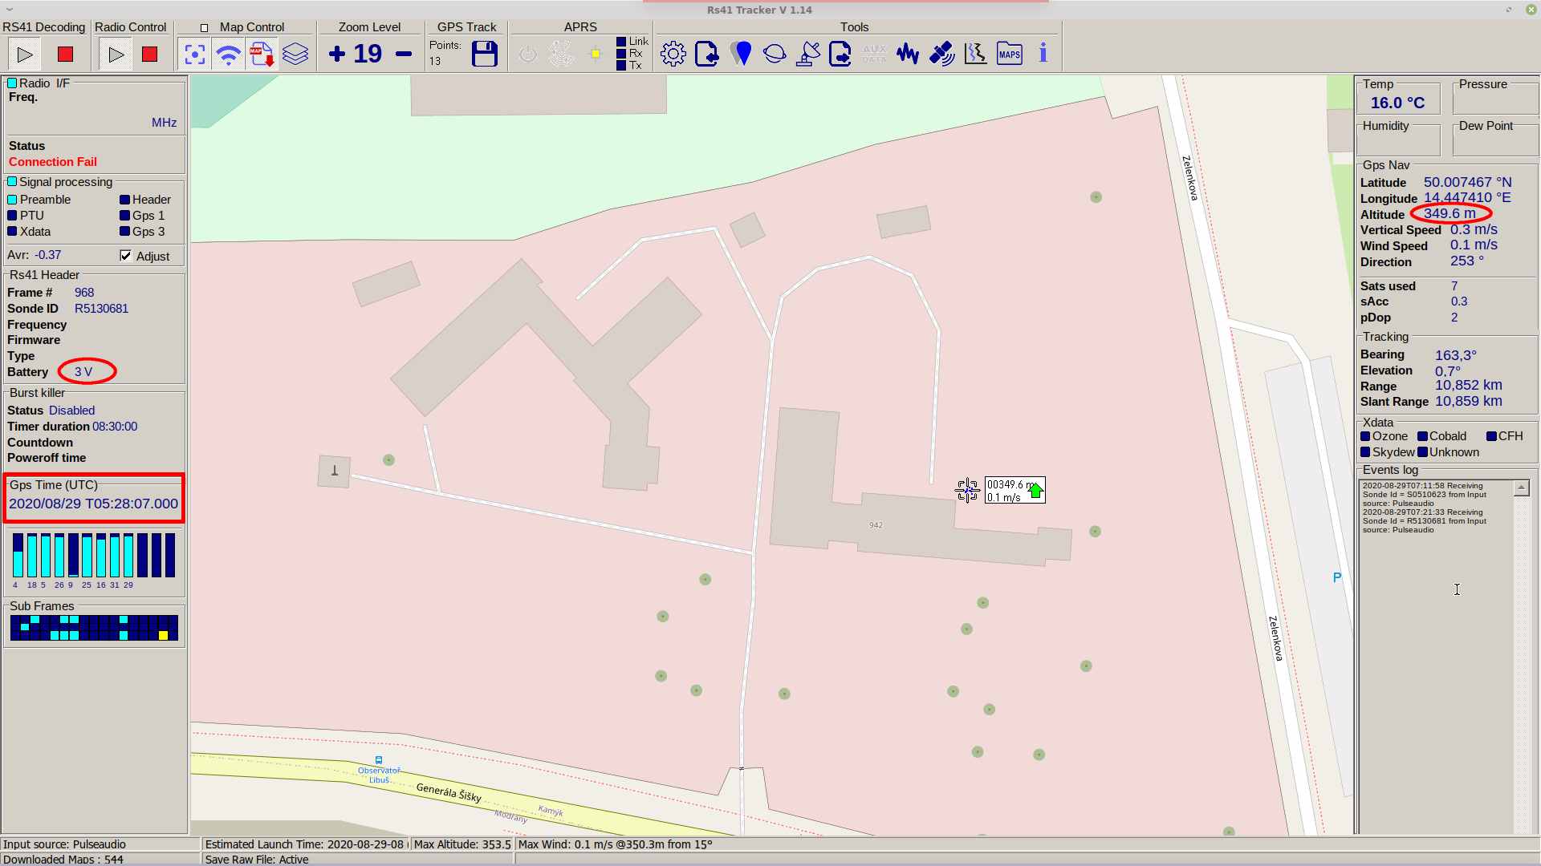Screen dimensions: 1541x866
Task: Toggle the Adjust checkbox
Action: click(x=126, y=256)
